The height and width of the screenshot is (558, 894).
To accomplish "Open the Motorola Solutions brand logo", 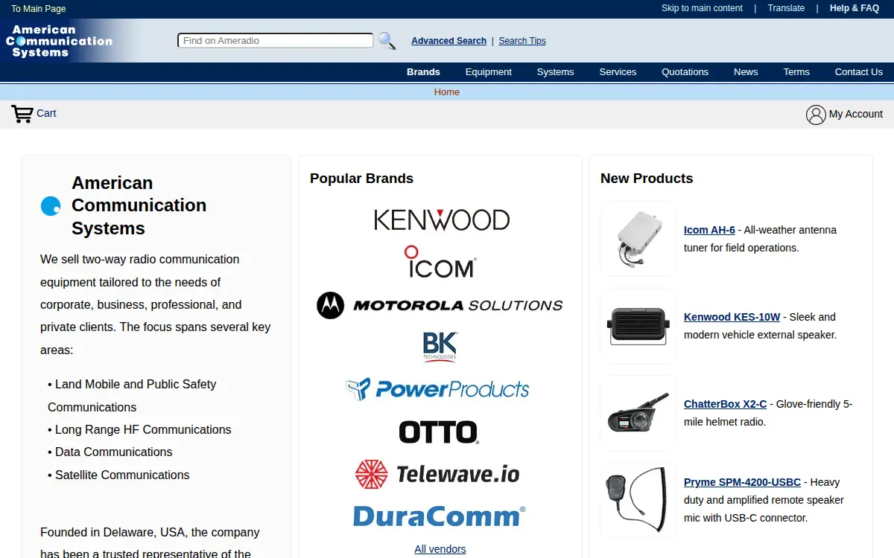I will point(440,305).
